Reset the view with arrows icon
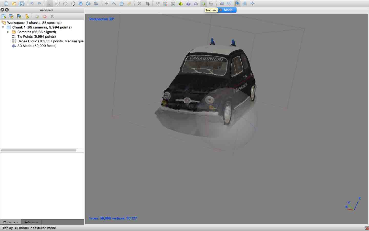Image resolution: width=369 pixels, height=231 pixels. click(x=252, y=4)
